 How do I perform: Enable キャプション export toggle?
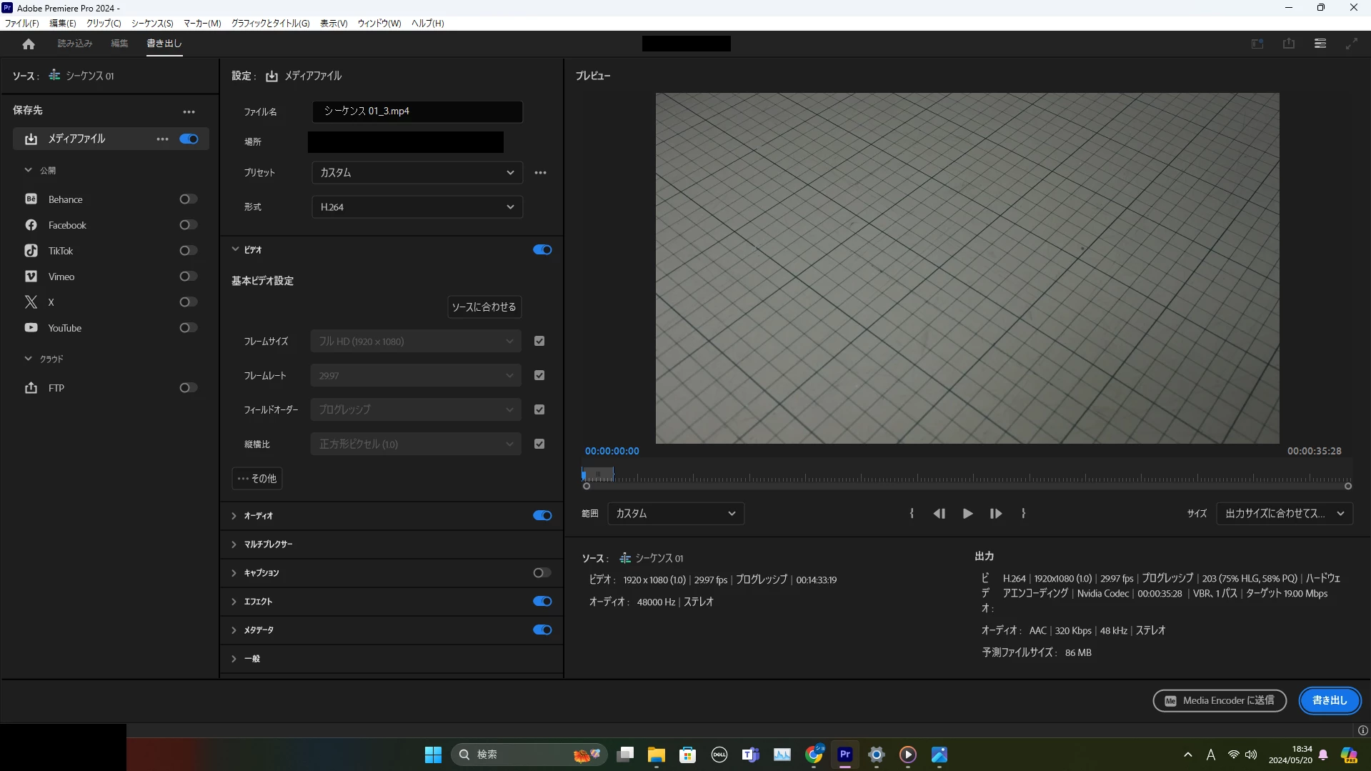(x=542, y=573)
